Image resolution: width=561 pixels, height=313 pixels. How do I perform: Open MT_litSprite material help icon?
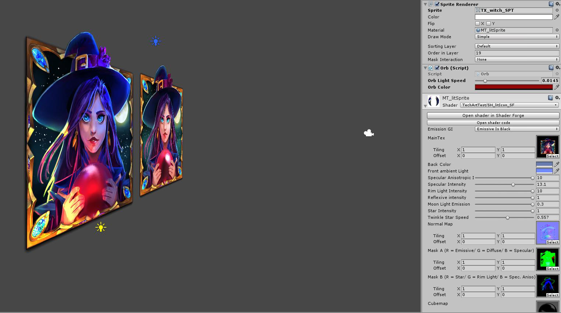[550, 98]
